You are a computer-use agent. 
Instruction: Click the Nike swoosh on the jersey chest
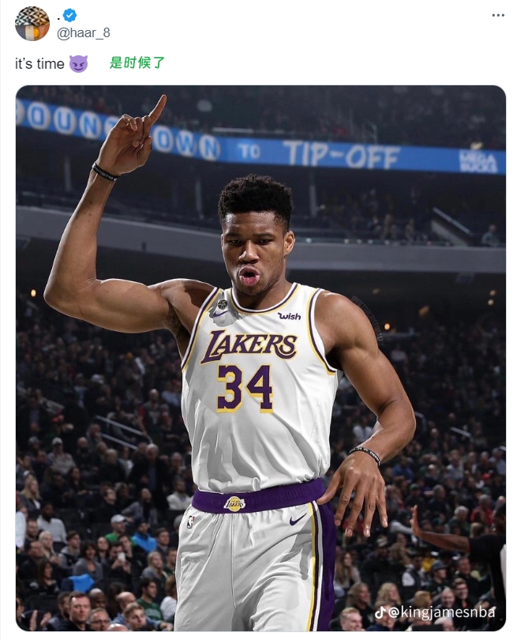pos(220,313)
